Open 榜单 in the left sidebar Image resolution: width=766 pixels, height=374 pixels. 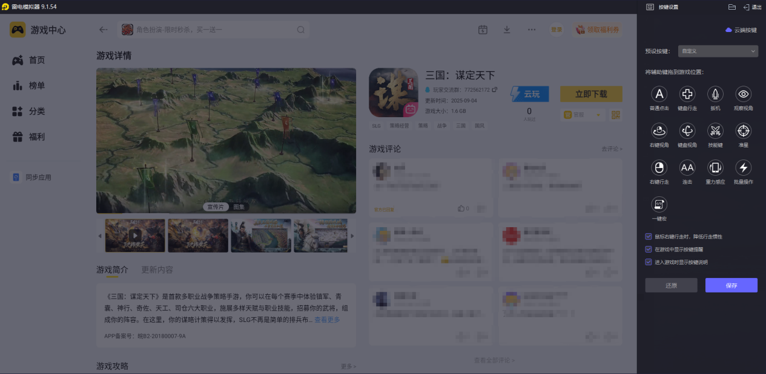[x=36, y=86]
